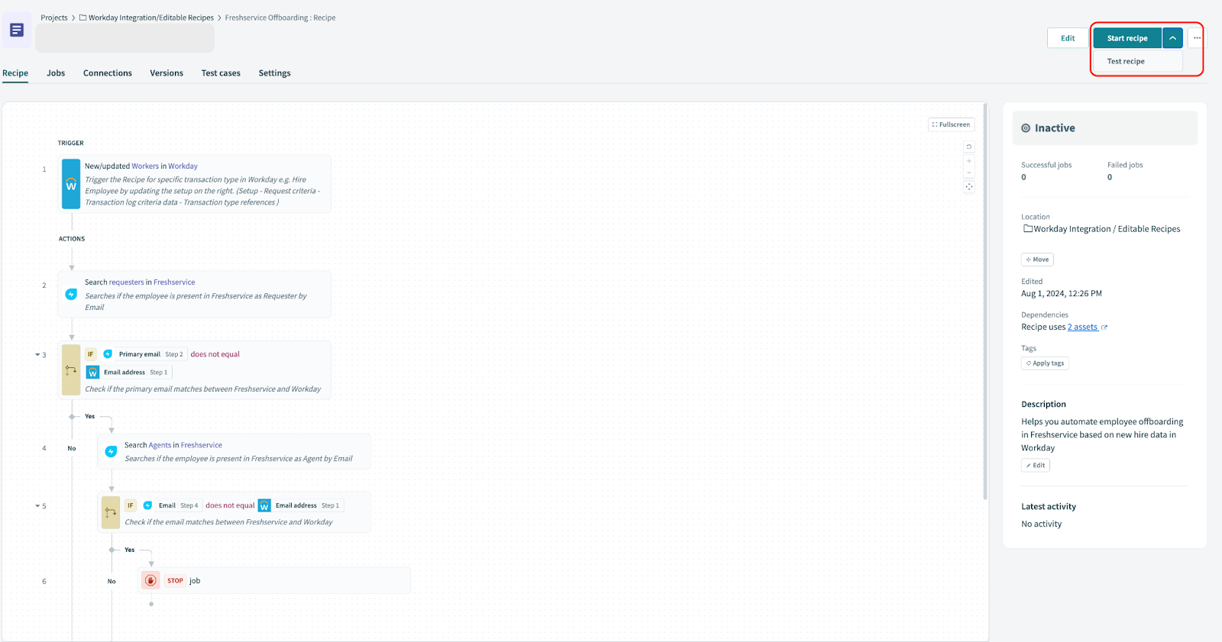Click the Workday icon beside Email address in step 5
This screenshot has height=642, width=1222.
264,505
